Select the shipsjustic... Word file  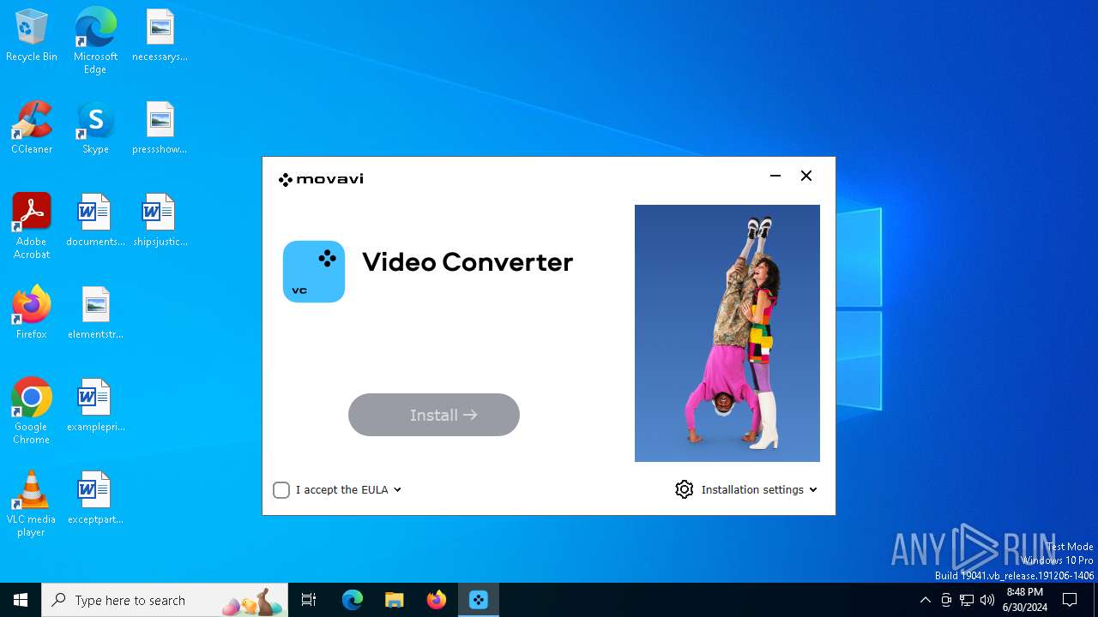coord(160,221)
